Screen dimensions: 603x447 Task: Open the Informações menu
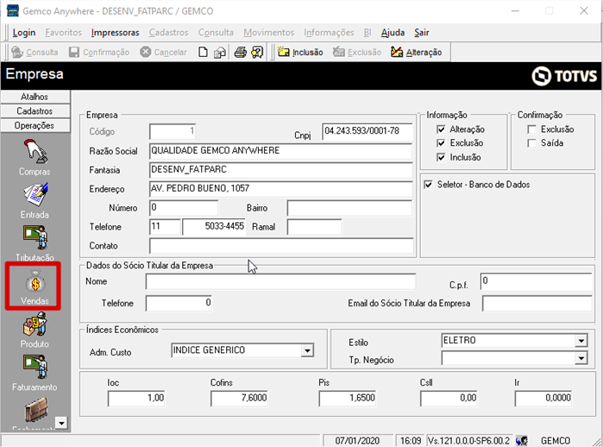(x=329, y=33)
